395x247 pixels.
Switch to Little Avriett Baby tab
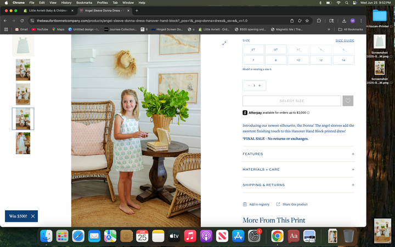pyautogui.click(x=48, y=10)
